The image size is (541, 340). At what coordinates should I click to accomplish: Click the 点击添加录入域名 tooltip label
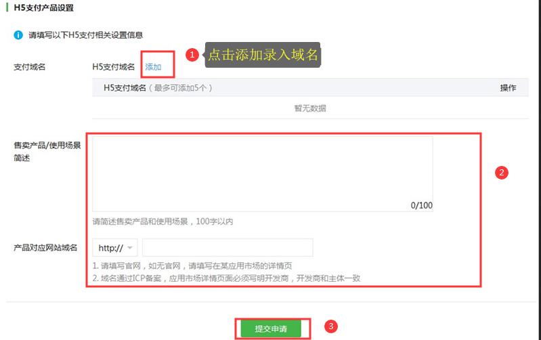pyautogui.click(x=262, y=55)
